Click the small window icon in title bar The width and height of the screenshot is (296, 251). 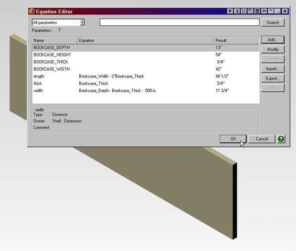[250, 11]
